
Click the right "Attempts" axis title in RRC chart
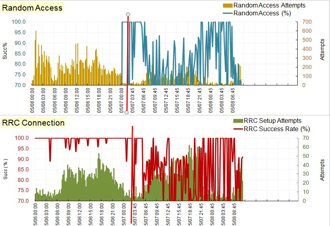[x=322, y=170]
